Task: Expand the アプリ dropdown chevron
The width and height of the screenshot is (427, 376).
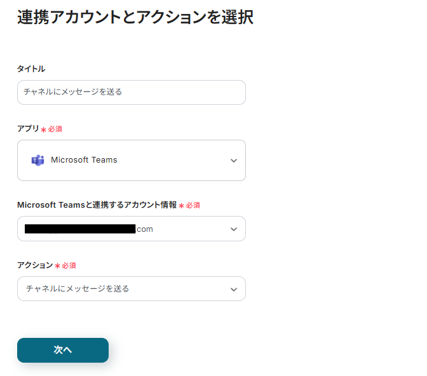Action: 234,161
